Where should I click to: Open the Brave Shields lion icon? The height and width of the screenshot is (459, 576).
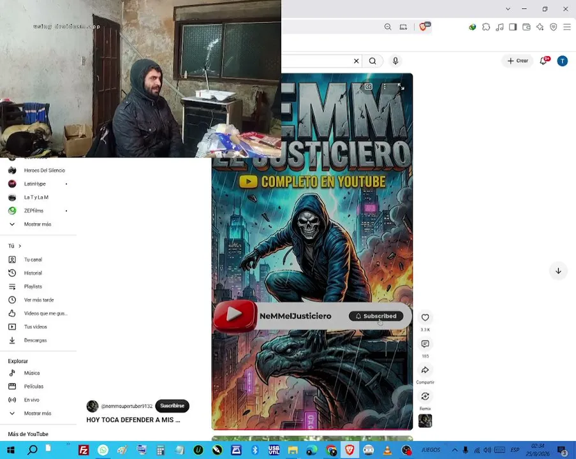pos(424,26)
